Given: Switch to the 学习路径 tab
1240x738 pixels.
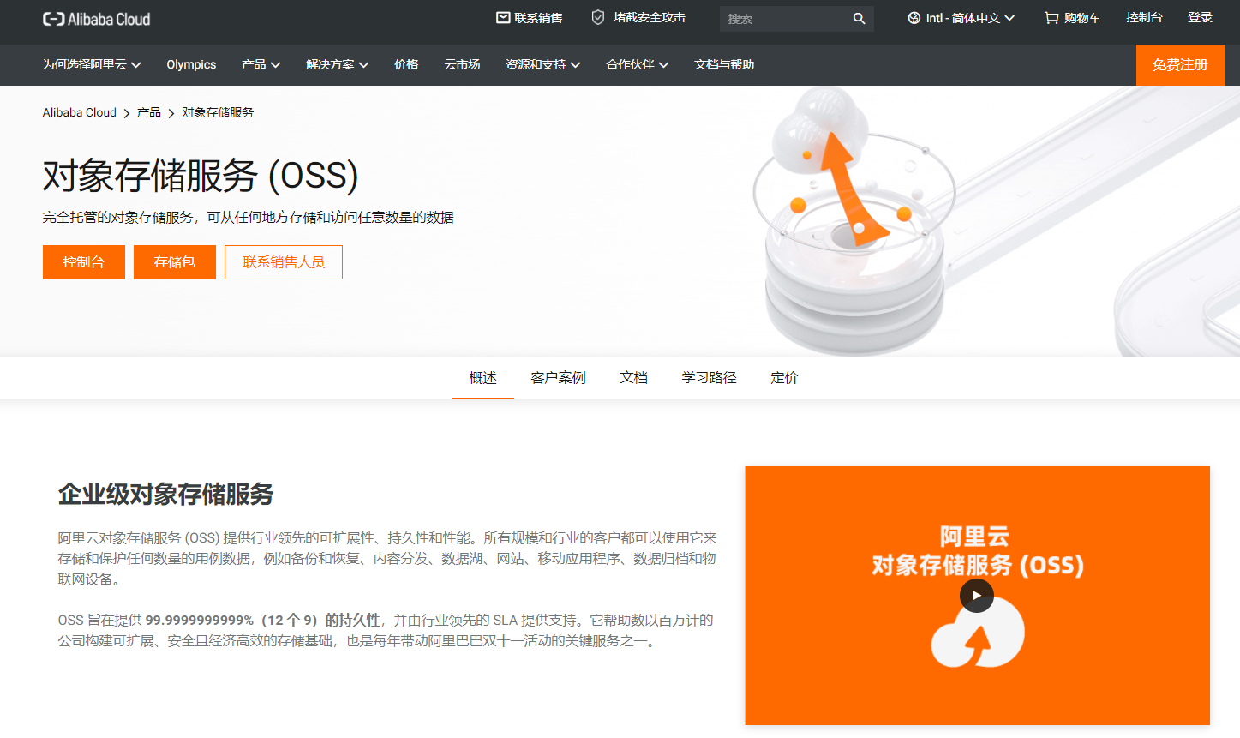Looking at the screenshot, I should 710,378.
